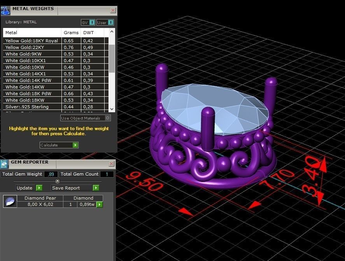This screenshot has width=345, height=261.
Task: Click the metal list scrollbar thumb
Action: tap(112, 58)
